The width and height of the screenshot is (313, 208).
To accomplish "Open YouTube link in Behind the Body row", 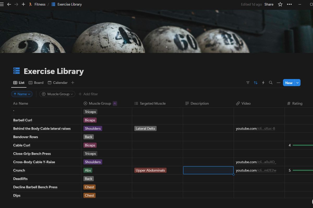I will tap(255, 128).
